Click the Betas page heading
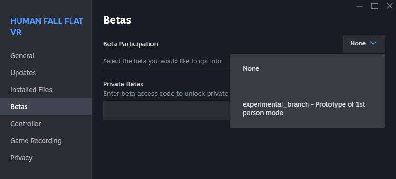This screenshot has width=396, height=179. (x=117, y=20)
